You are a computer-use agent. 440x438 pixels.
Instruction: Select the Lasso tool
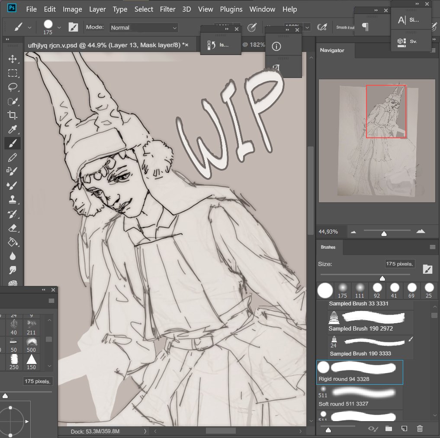[13, 88]
